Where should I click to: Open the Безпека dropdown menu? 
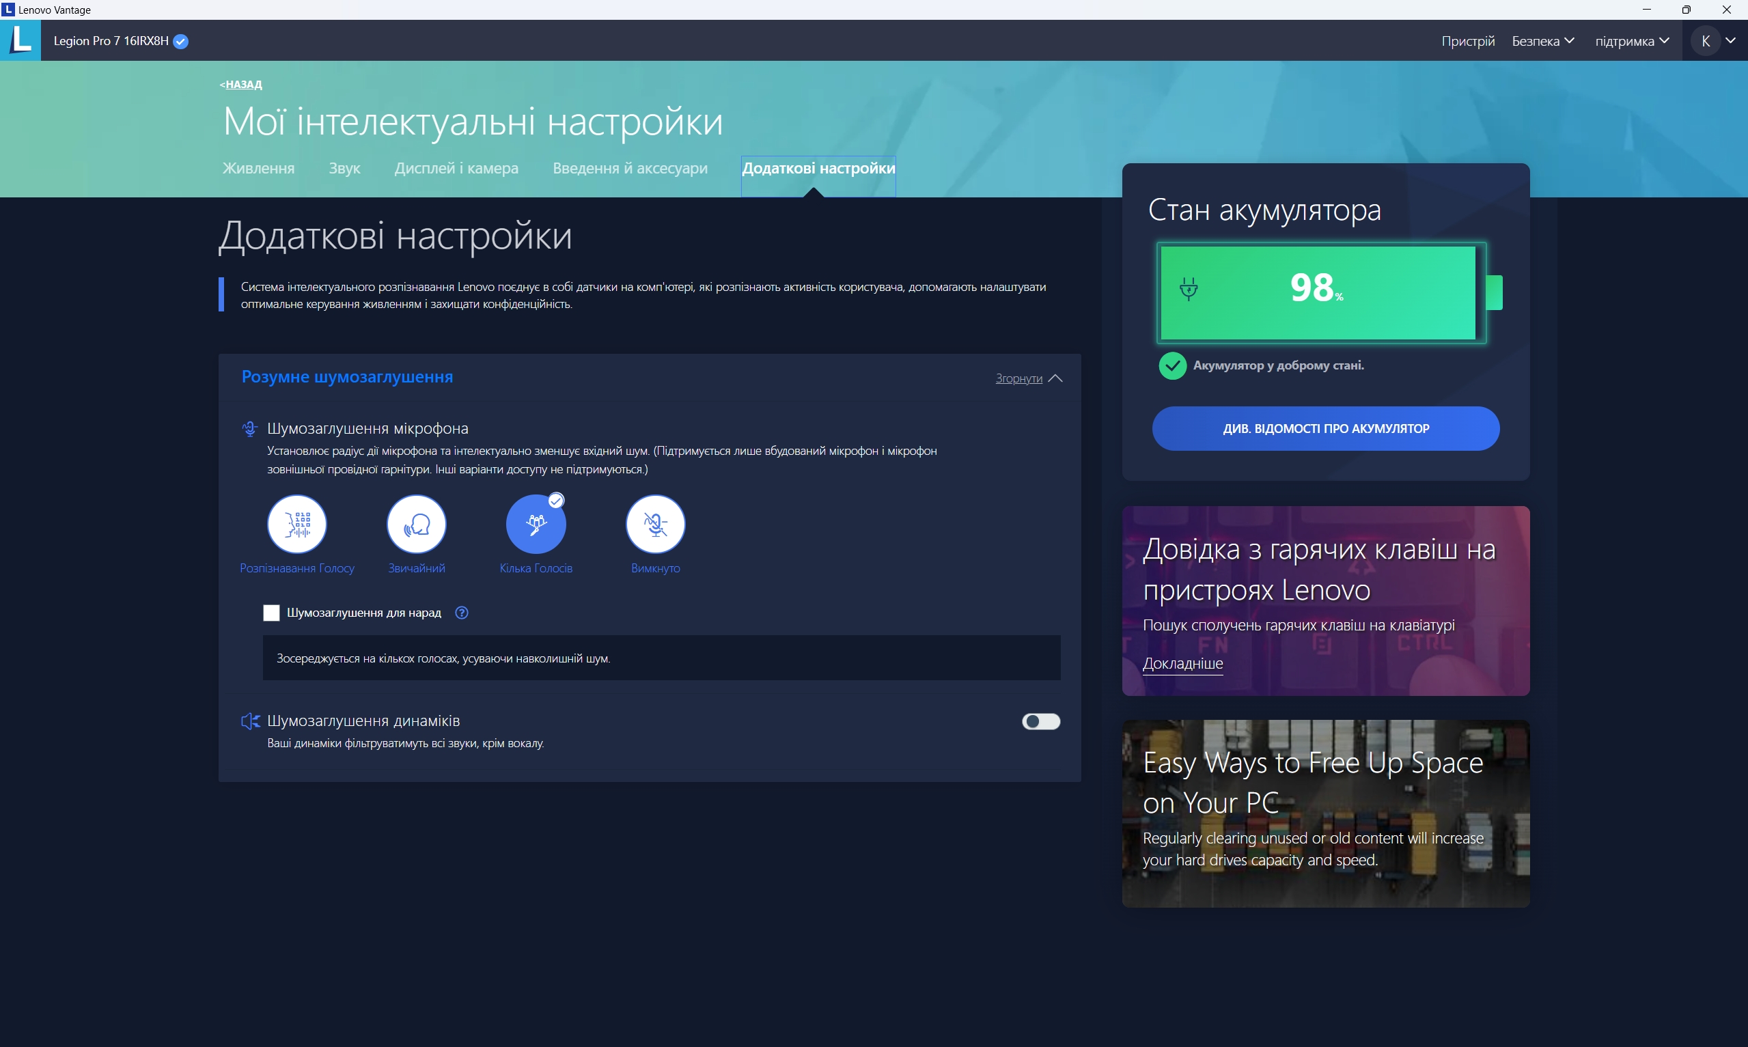point(1542,41)
